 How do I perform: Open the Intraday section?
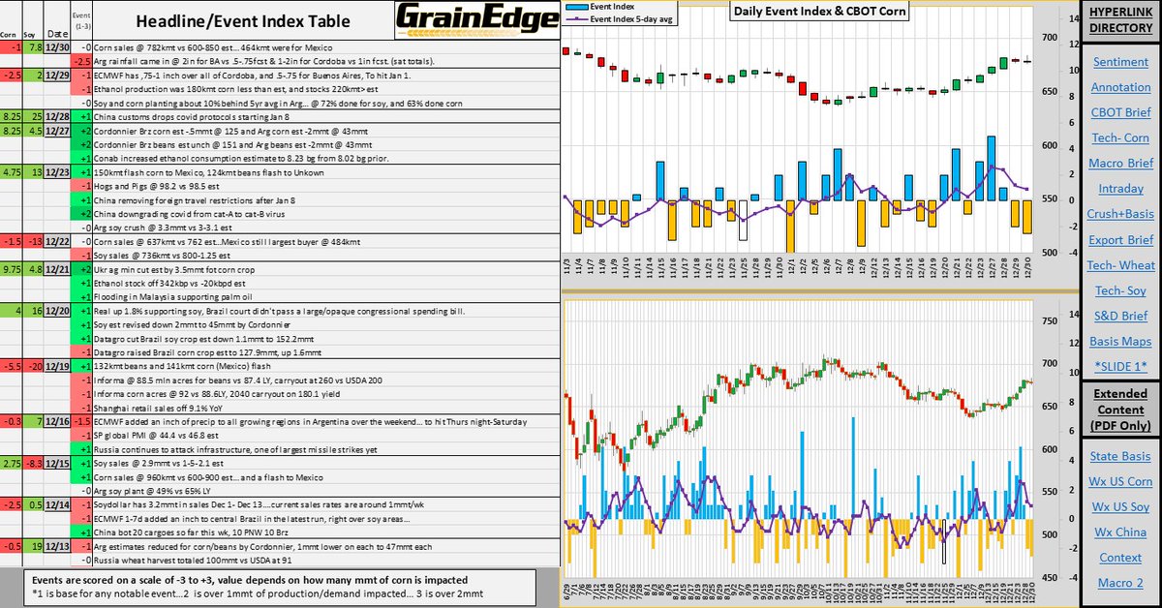coord(1119,188)
